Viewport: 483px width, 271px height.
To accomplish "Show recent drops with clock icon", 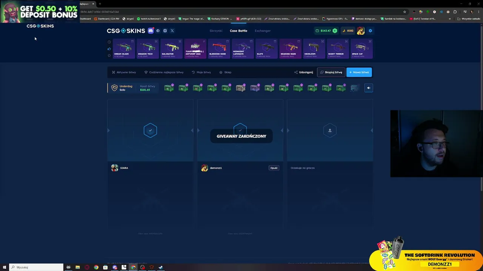I will tap(109, 42).
